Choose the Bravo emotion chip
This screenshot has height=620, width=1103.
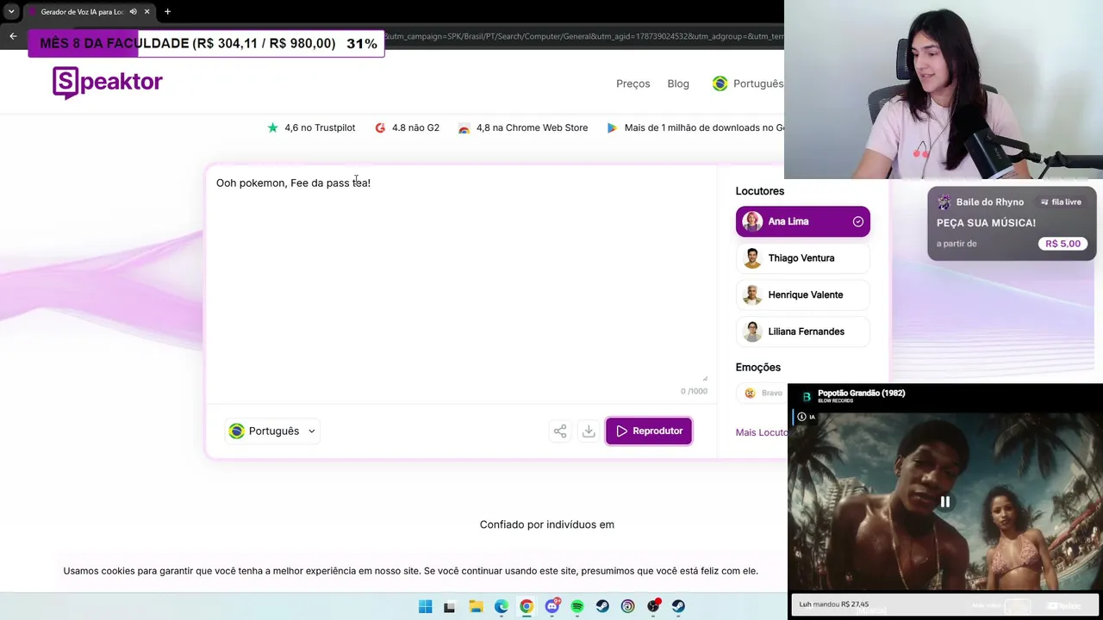tap(762, 393)
